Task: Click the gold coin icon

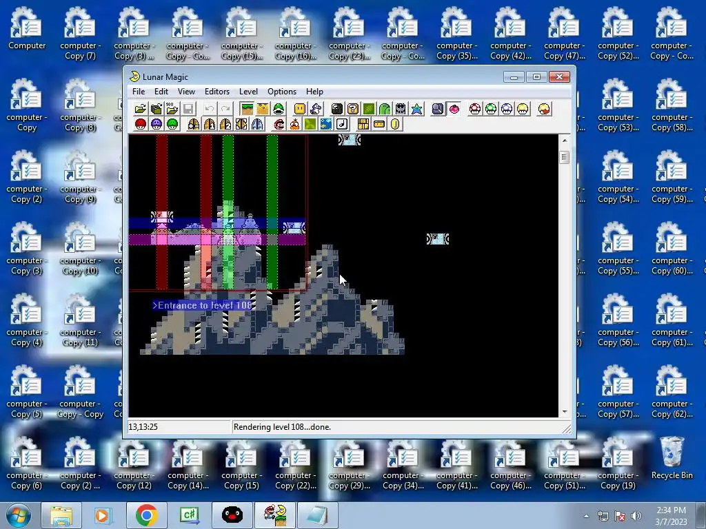Action: (395, 124)
